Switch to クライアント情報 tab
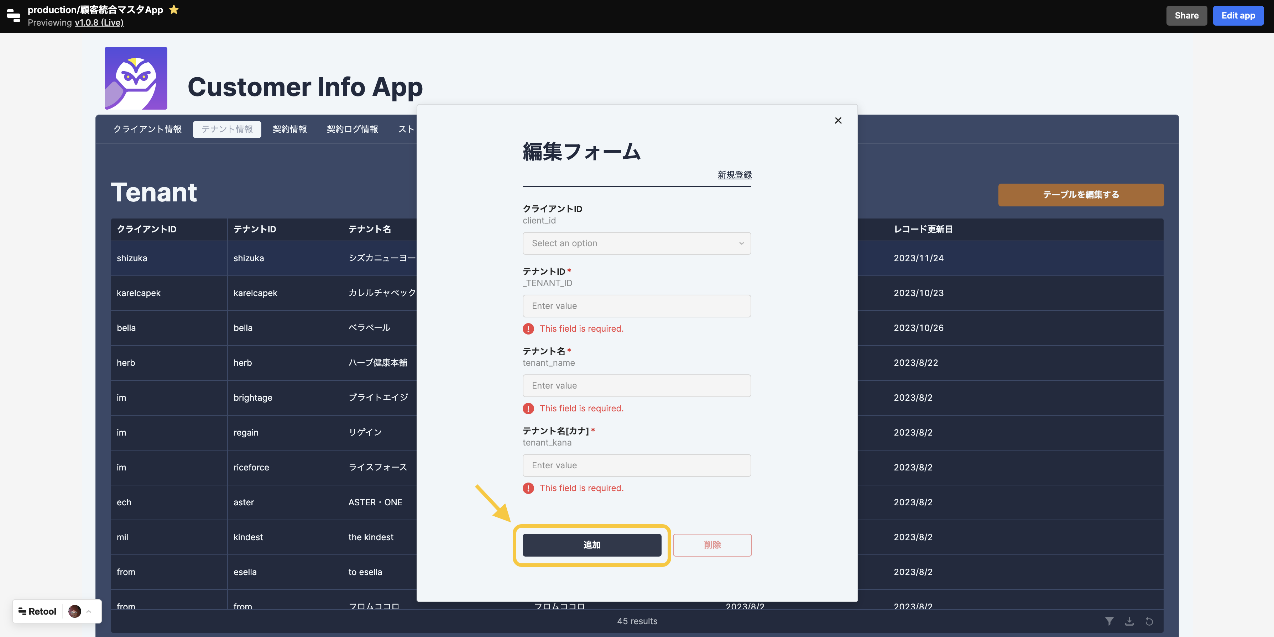Screen dimensions: 1274x637 (147, 129)
